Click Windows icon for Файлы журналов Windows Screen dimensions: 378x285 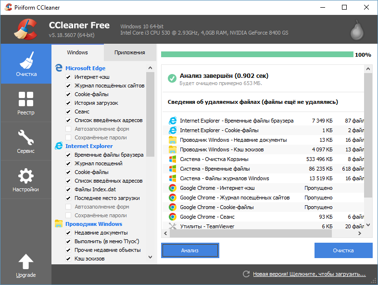172,178
